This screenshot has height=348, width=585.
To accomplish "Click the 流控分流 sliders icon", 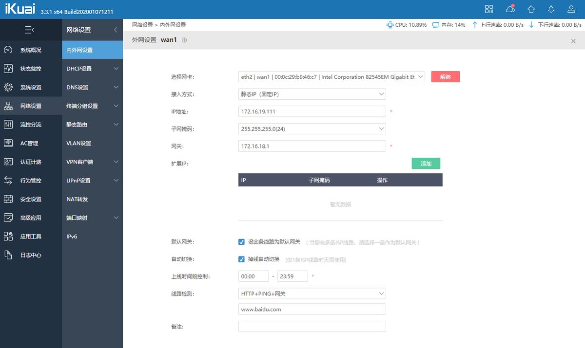I will (x=8, y=125).
